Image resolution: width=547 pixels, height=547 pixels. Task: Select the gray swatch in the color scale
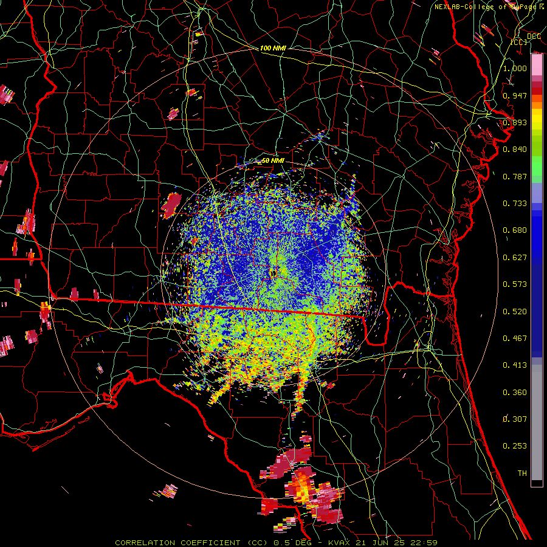[x=537, y=422]
